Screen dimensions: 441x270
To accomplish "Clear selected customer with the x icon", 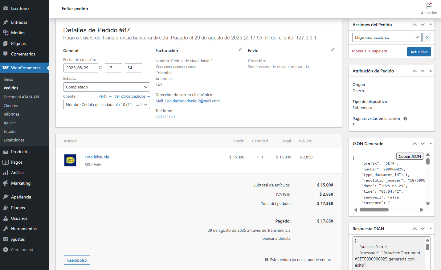I will 141,104.
